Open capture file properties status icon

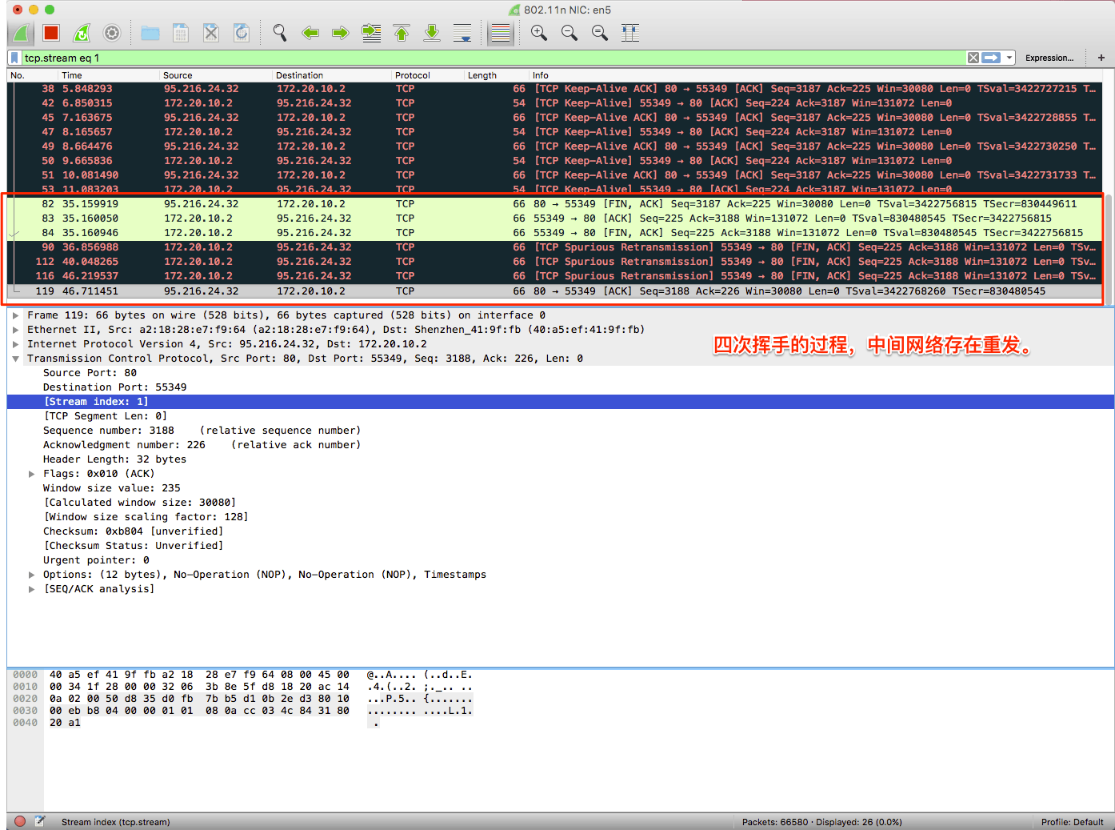click(40, 821)
